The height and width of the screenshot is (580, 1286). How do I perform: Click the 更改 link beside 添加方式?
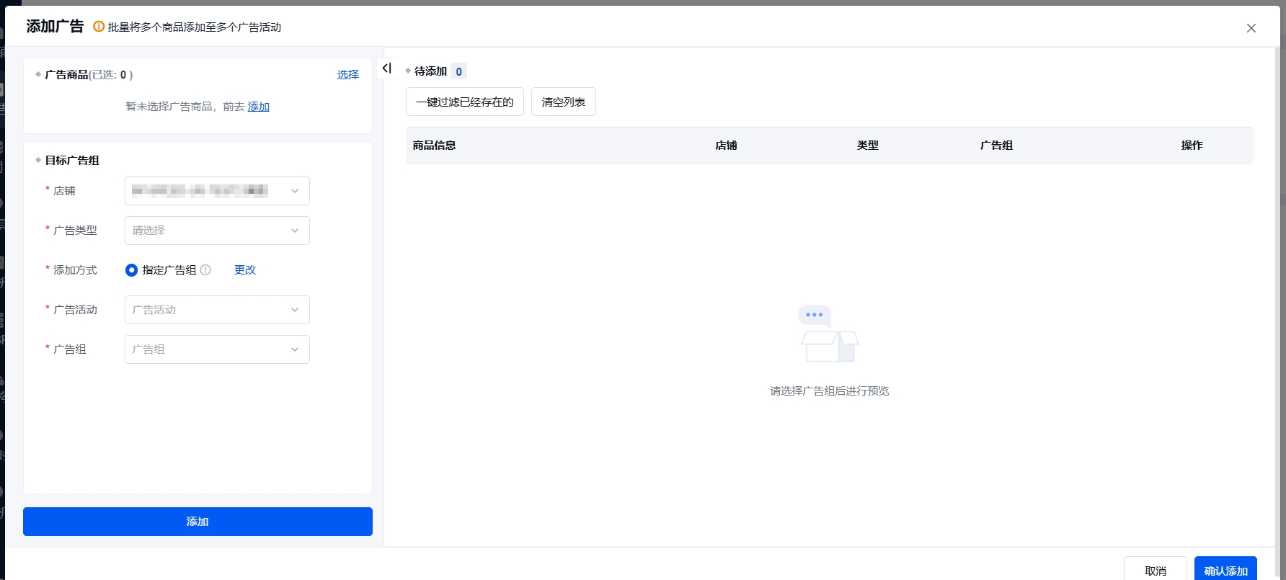pyautogui.click(x=245, y=270)
